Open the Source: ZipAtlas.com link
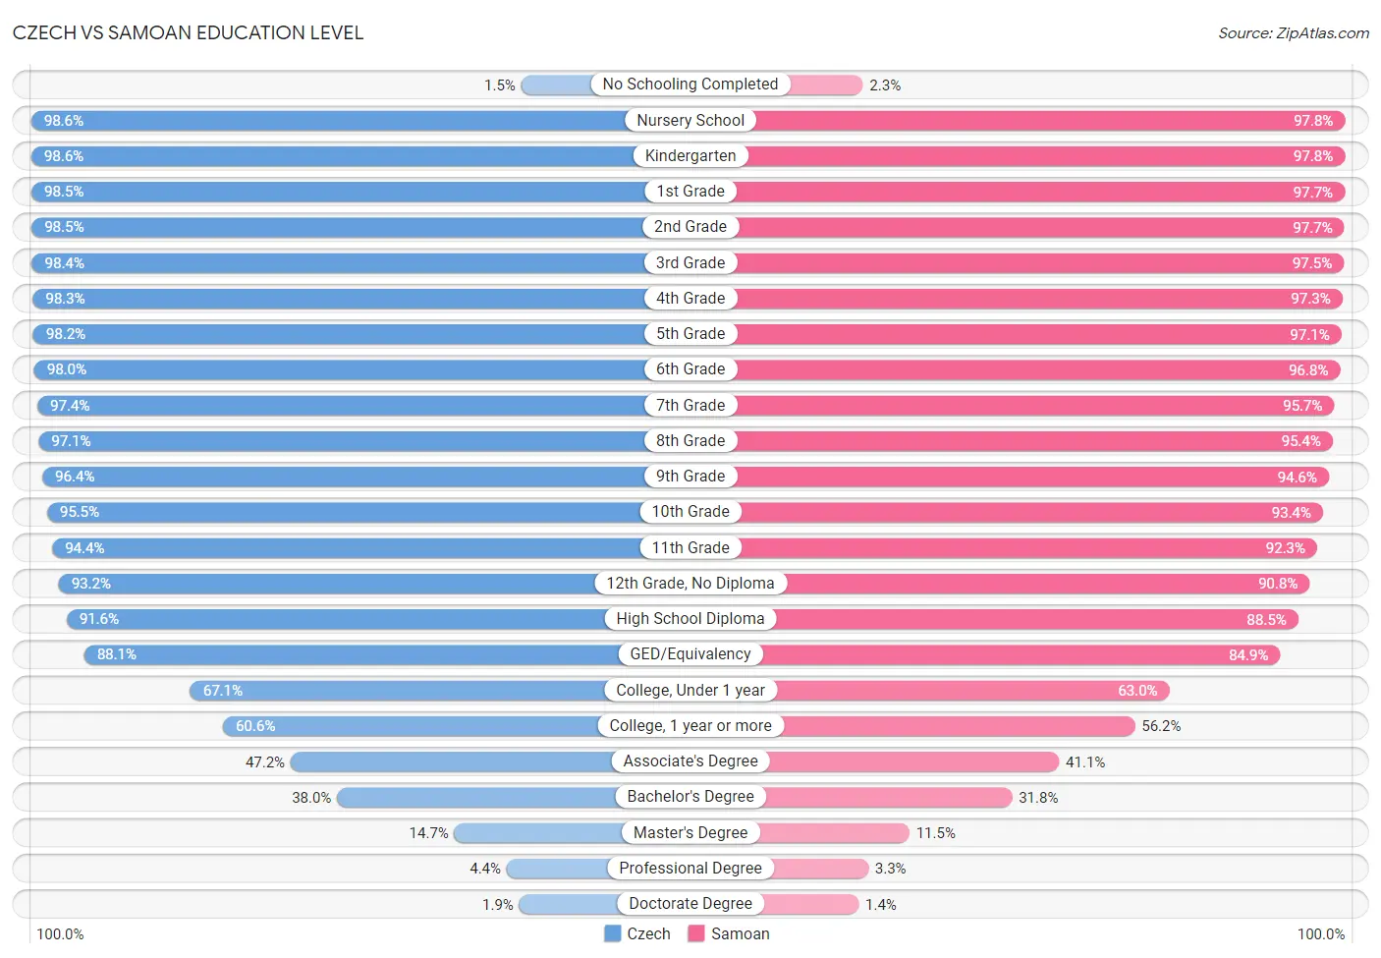1381x958 pixels. pos(1294,33)
